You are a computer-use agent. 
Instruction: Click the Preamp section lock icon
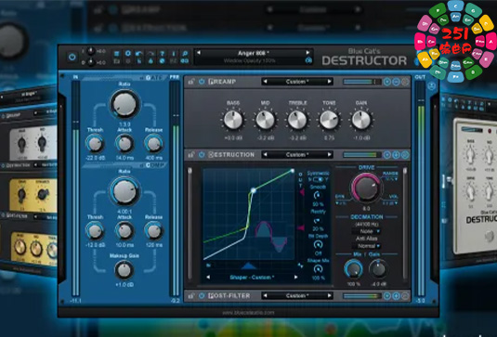click(x=190, y=82)
